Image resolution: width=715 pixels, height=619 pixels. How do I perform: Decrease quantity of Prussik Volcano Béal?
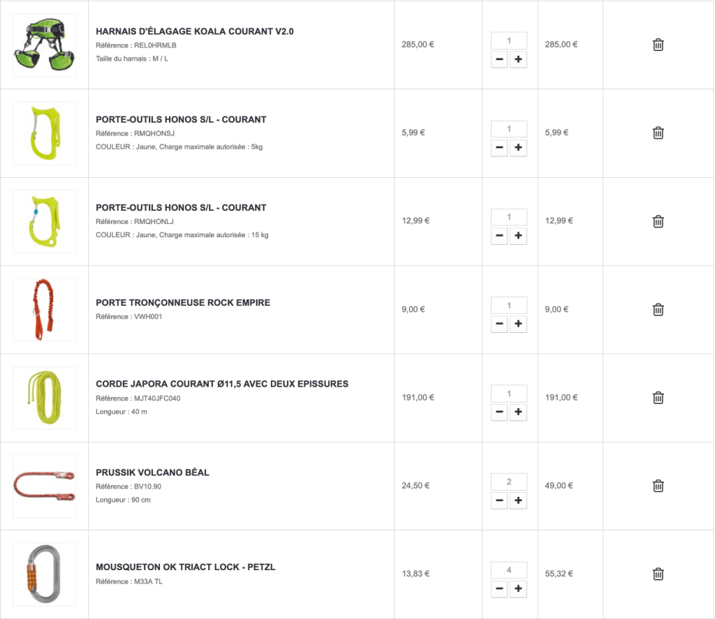click(499, 500)
